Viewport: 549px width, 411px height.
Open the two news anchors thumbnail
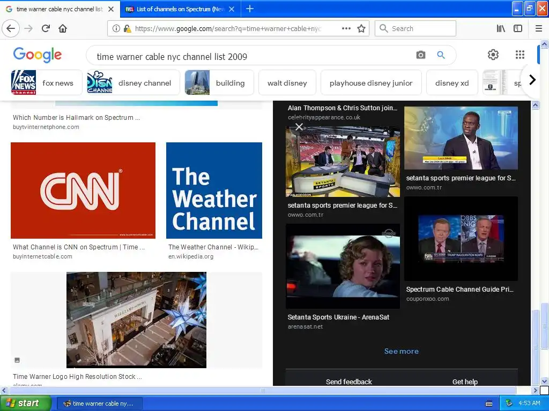pyautogui.click(x=461, y=239)
